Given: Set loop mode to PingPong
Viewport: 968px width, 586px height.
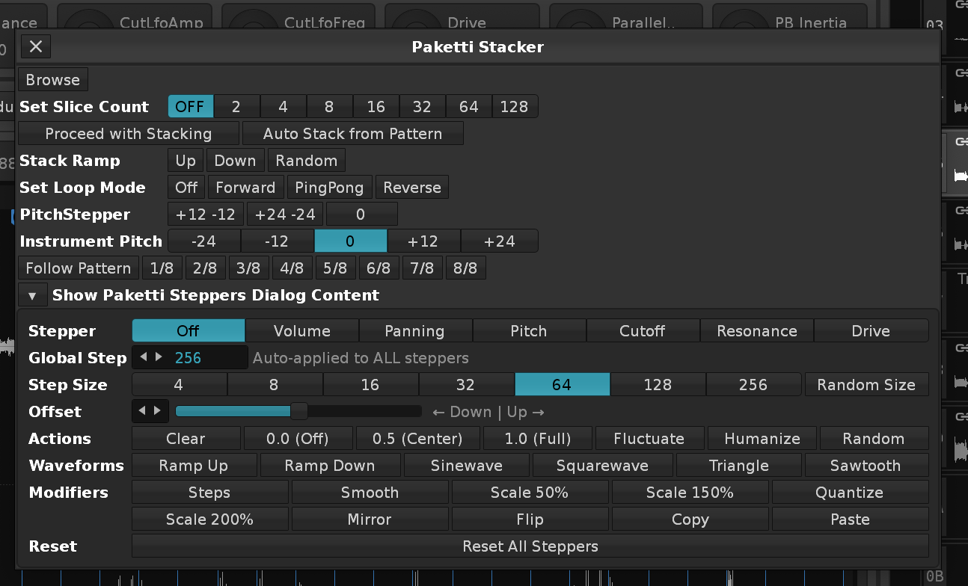Looking at the screenshot, I should tap(329, 188).
